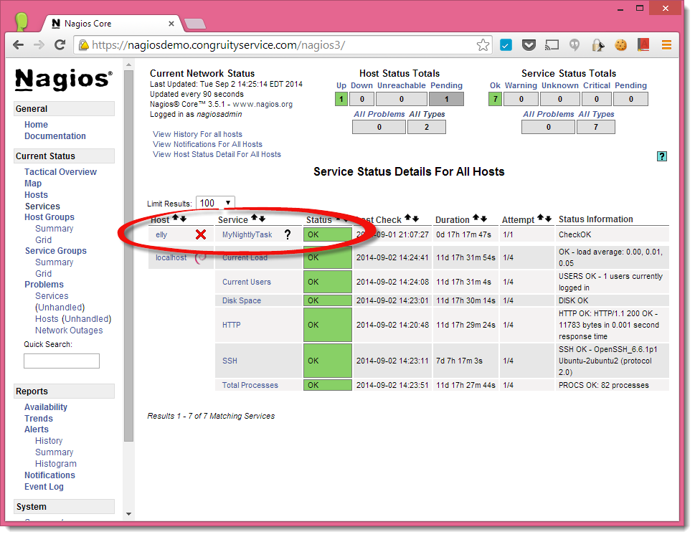Screen dimensions: 695x537
Task: Open www.nagios.org link
Action: 263,104
